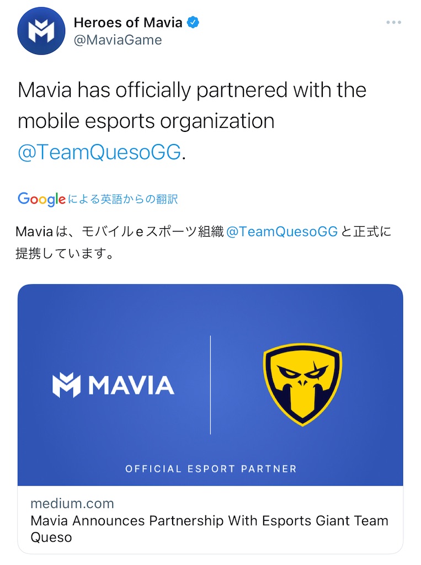Click the OFFICIAL ESPORT PARTNER caption text

(x=211, y=469)
